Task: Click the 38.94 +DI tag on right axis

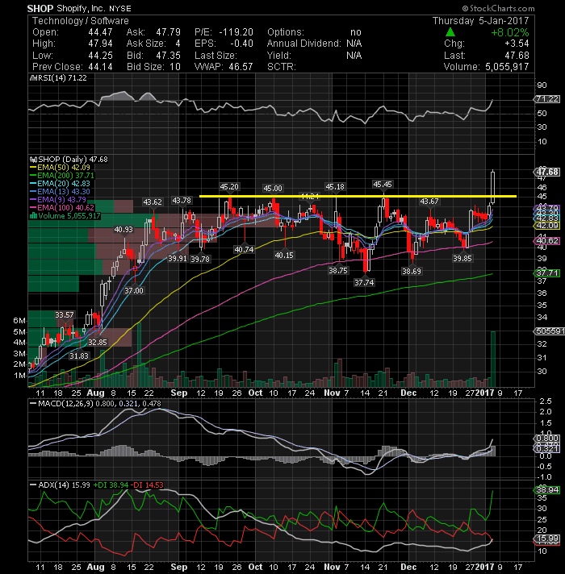Action: (546, 490)
